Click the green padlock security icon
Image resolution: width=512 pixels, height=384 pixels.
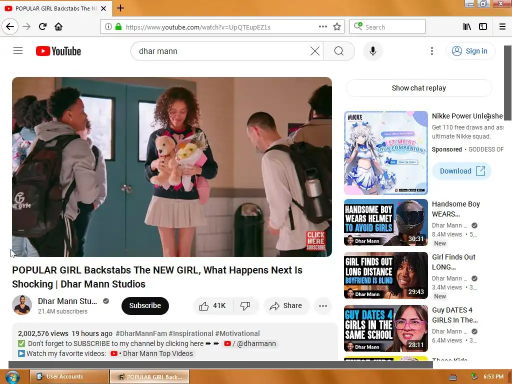(118, 27)
